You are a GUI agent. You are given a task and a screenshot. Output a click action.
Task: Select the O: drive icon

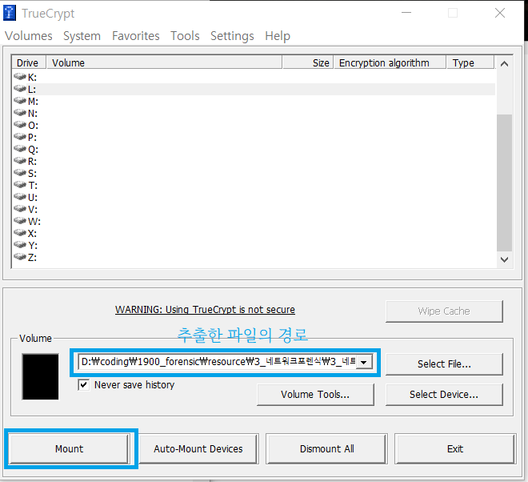20,125
